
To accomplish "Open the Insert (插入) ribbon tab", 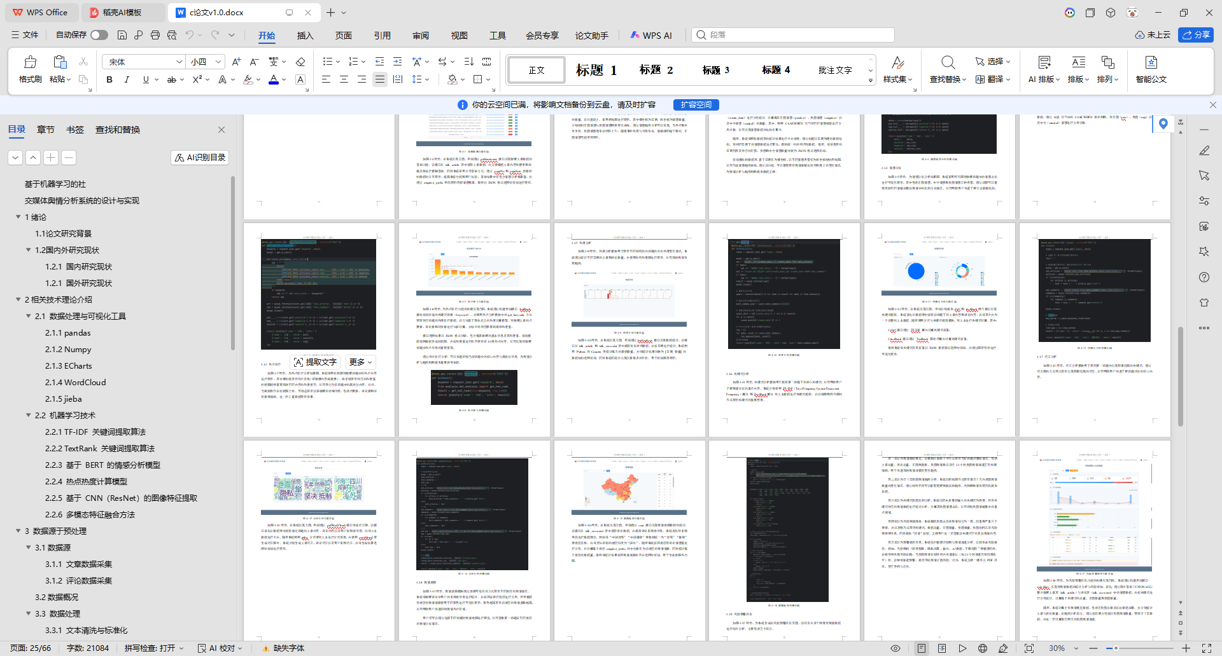I will (305, 36).
